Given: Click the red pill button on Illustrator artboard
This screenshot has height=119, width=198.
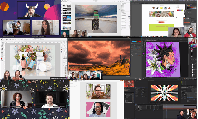Looking at the screenshot, I should [161, 22].
